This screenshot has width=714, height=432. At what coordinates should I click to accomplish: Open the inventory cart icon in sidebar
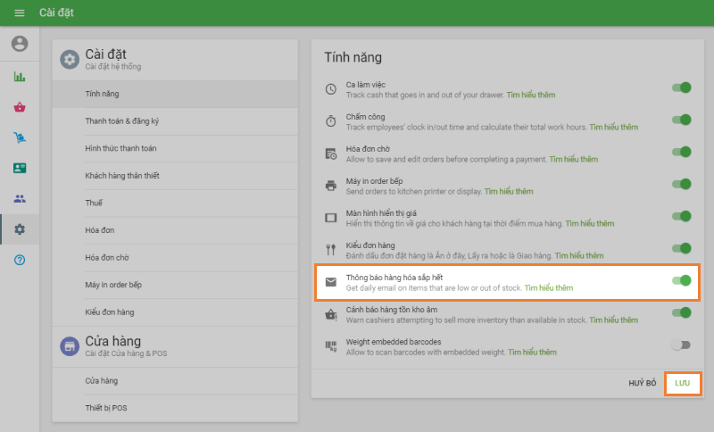(20, 137)
